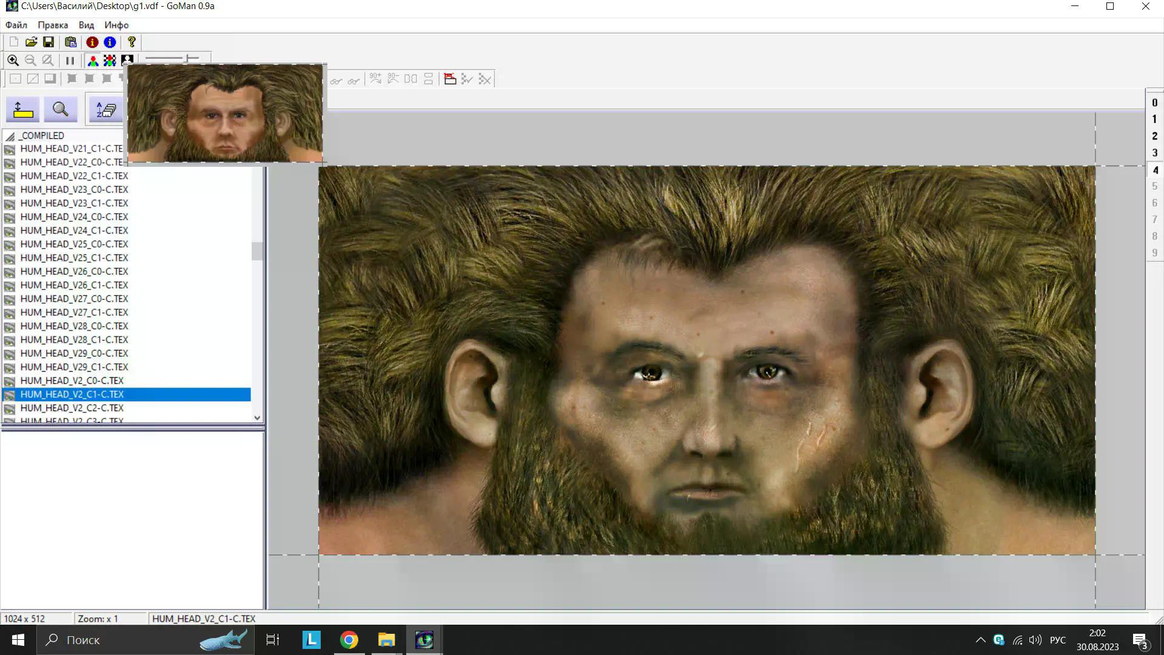Click the sort A-Z list button
Image resolution: width=1164 pixels, height=655 pixels.
coord(105,110)
